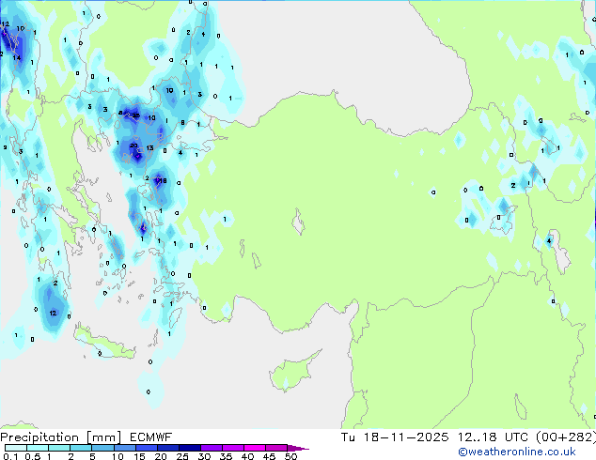This screenshot has width=596, height=460.
Task: Click the map precipitation value "13"
Action: click(149, 148)
